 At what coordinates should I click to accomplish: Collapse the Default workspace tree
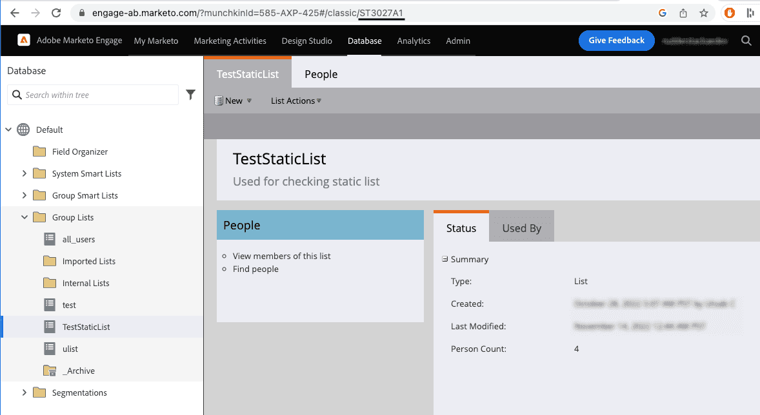[8, 130]
